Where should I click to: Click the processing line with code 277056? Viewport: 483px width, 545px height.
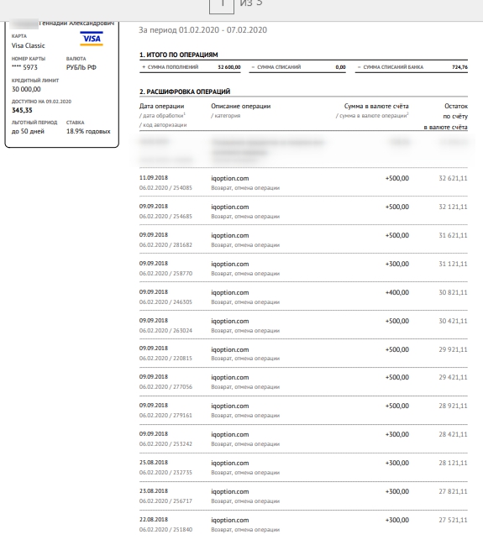pos(165,386)
